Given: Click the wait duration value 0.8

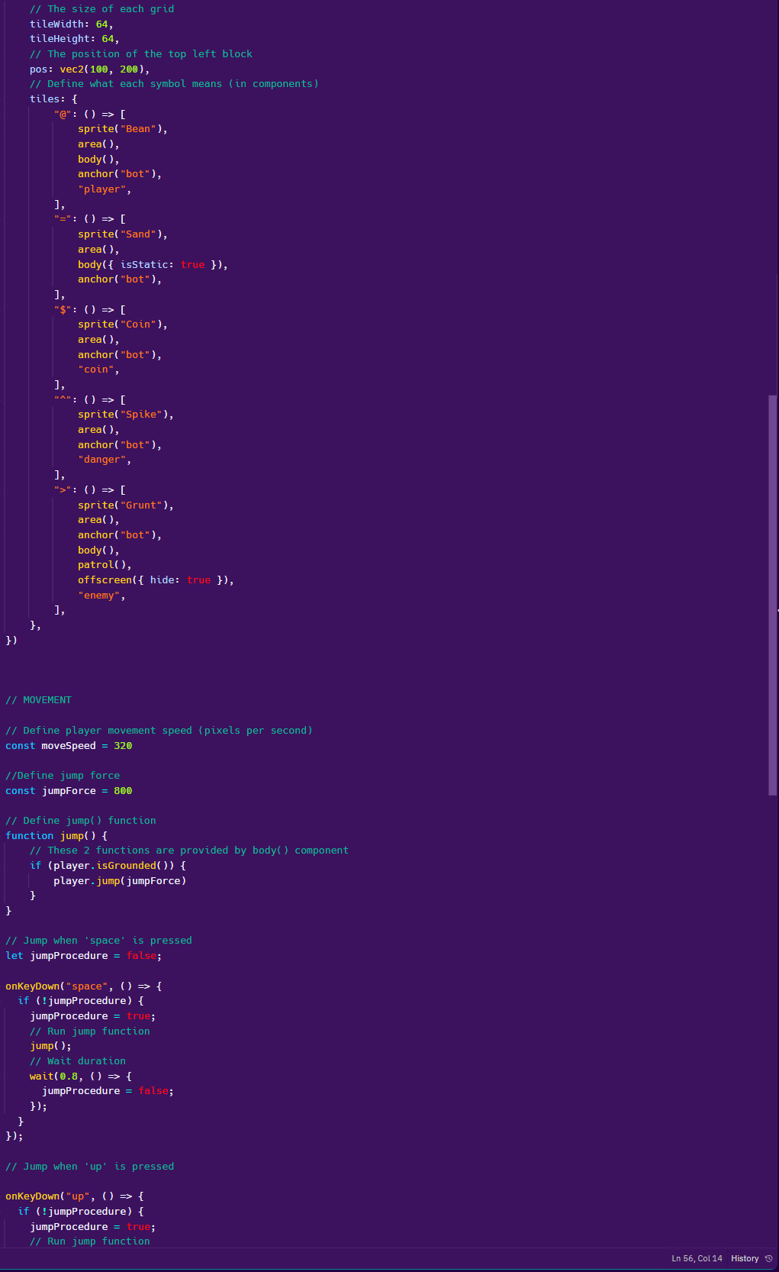Looking at the screenshot, I should click(69, 1077).
